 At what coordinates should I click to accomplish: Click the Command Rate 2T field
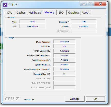(64, 74)
